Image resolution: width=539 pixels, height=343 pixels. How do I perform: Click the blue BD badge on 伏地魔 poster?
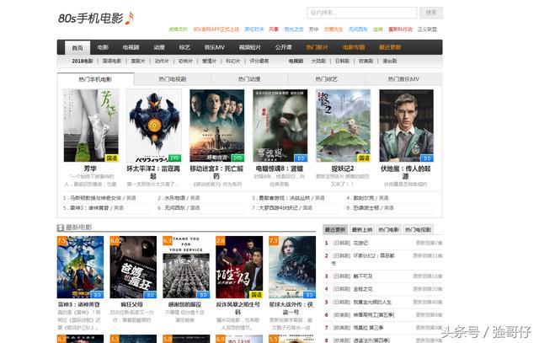427,158
